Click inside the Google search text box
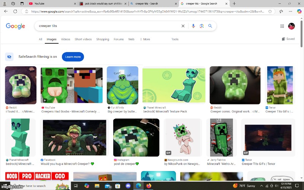 click(109, 26)
